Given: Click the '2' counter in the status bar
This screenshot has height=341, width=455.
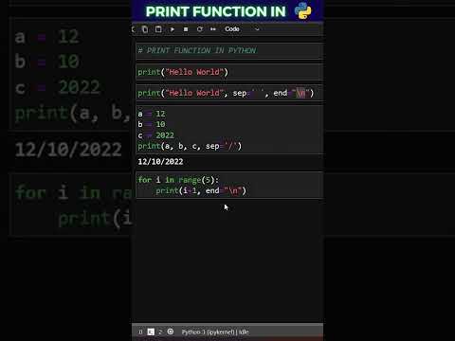Looking at the screenshot, I should (x=160, y=332).
